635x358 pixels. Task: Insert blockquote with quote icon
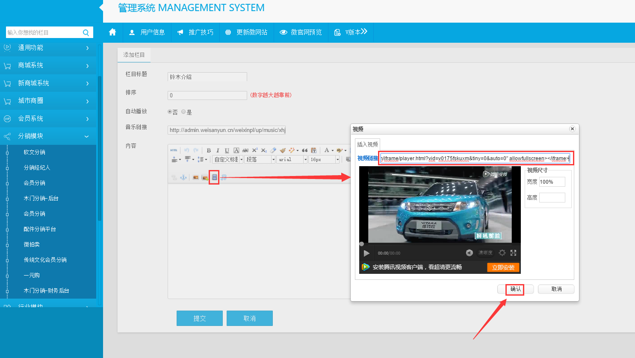click(x=305, y=150)
